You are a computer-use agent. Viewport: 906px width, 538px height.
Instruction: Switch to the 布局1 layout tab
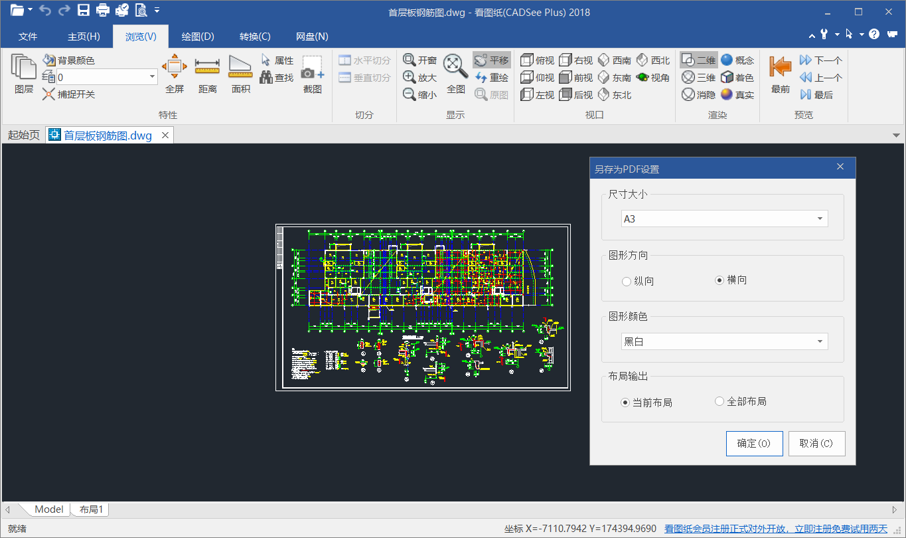click(x=90, y=509)
